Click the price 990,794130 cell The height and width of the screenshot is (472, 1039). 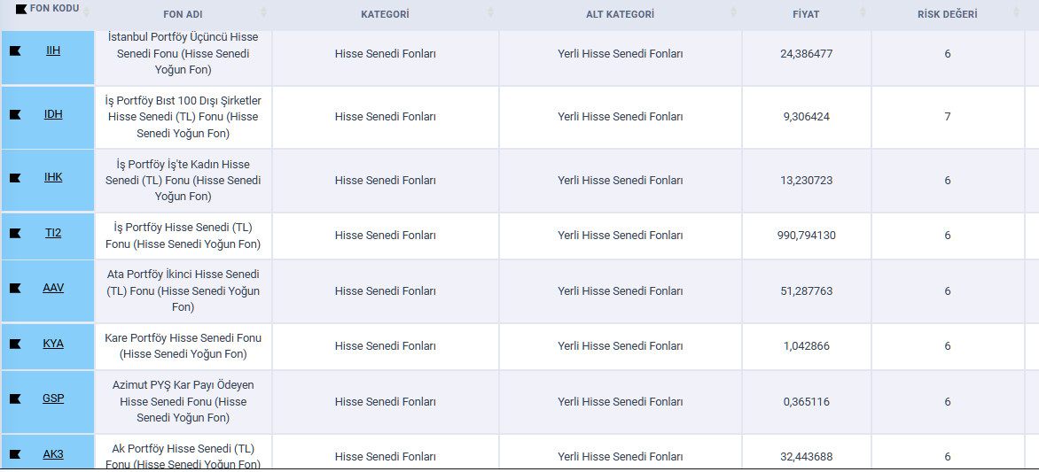click(x=806, y=236)
